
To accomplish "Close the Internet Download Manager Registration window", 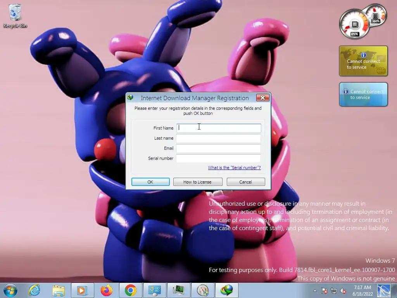I will [262, 98].
